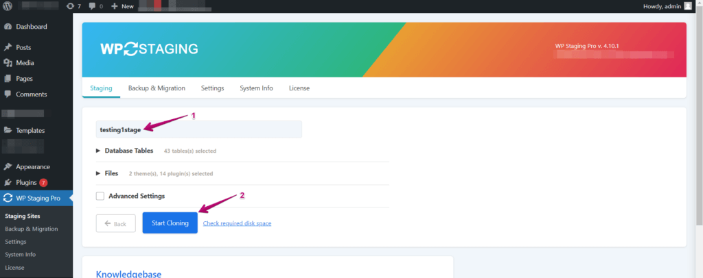
Task: Open comments bubble in admin bar
Action: pyautogui.click(x=95, y=6)
